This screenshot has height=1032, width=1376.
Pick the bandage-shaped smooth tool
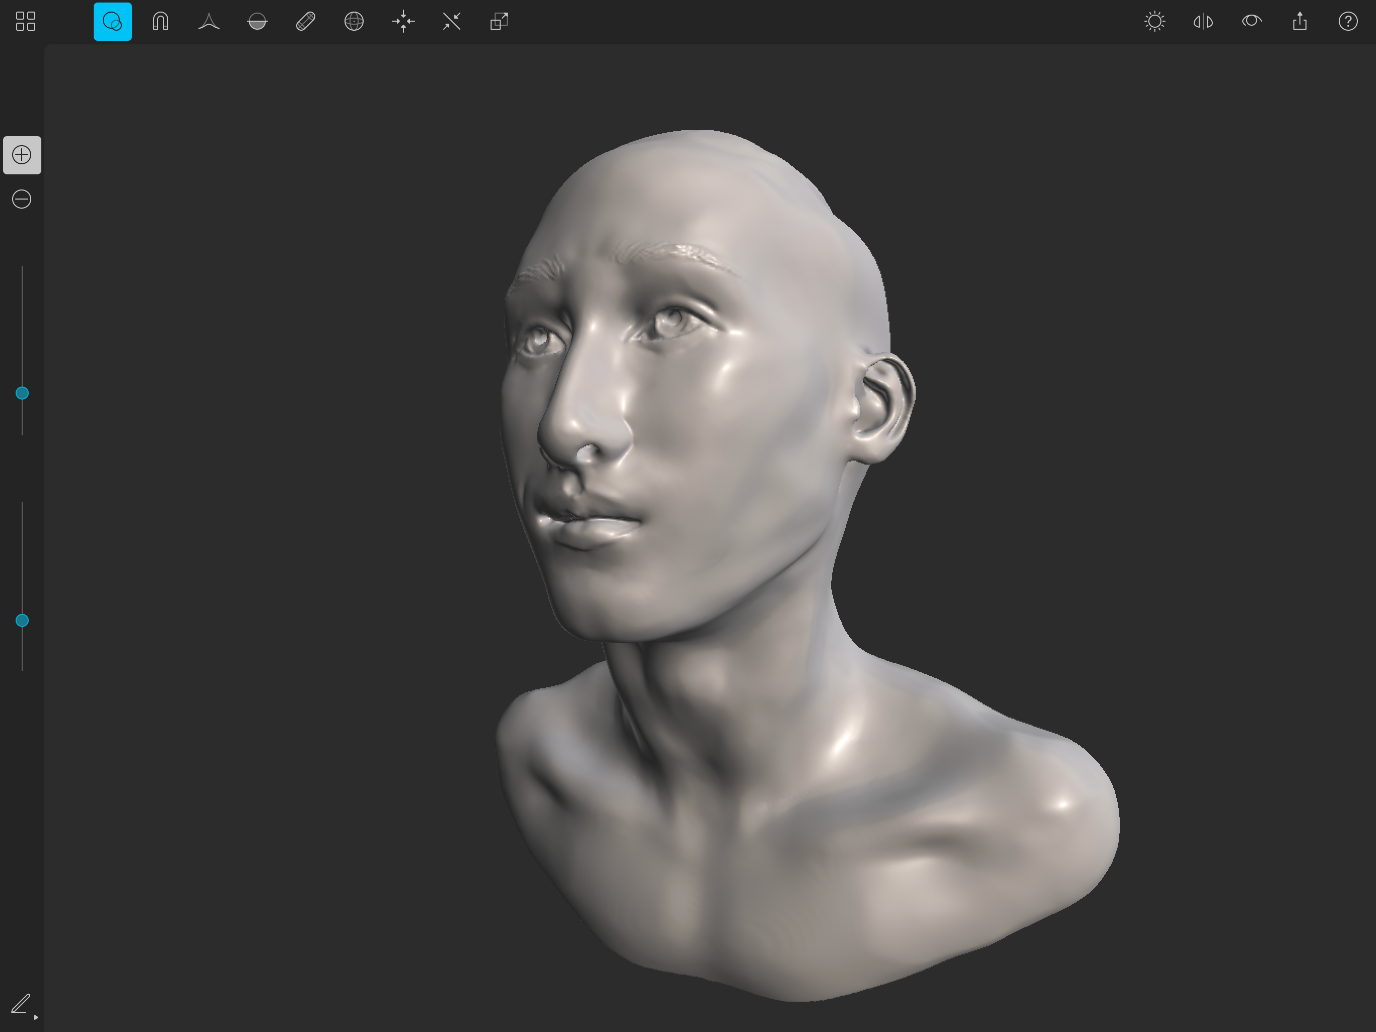tap(305, 22)
